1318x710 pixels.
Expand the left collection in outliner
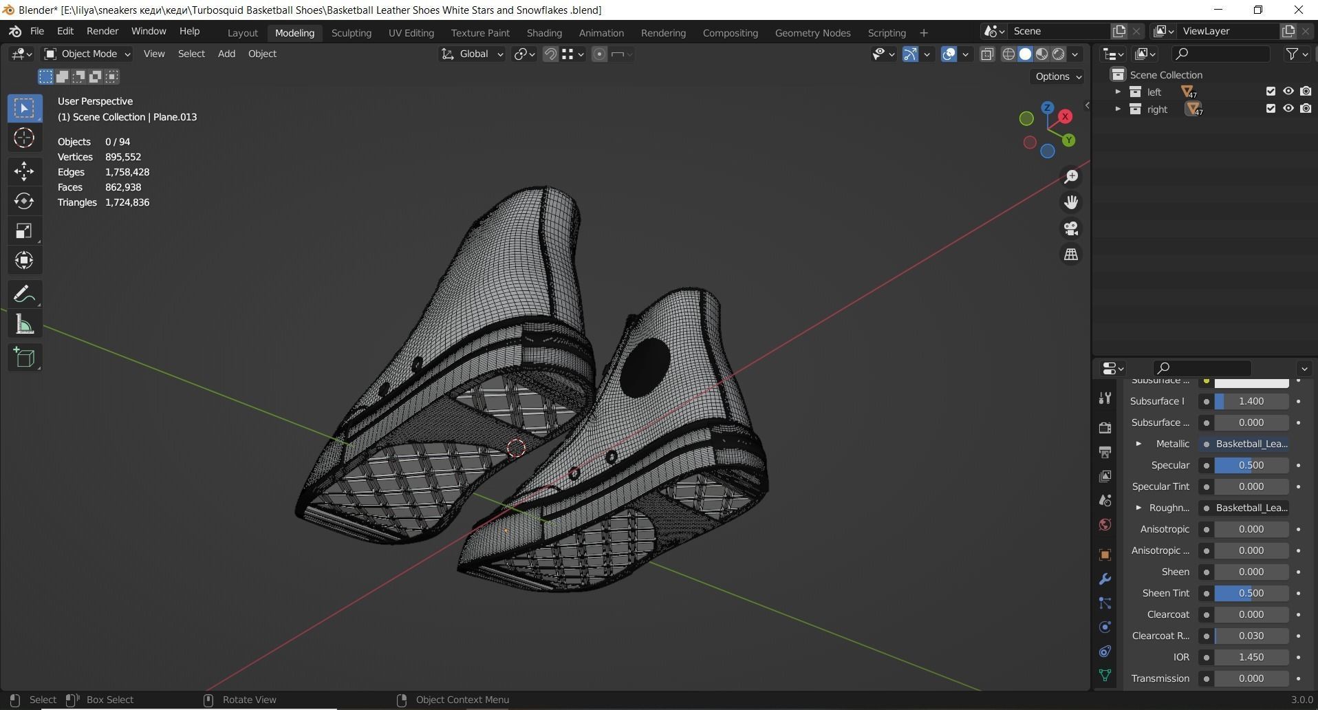1118,92
